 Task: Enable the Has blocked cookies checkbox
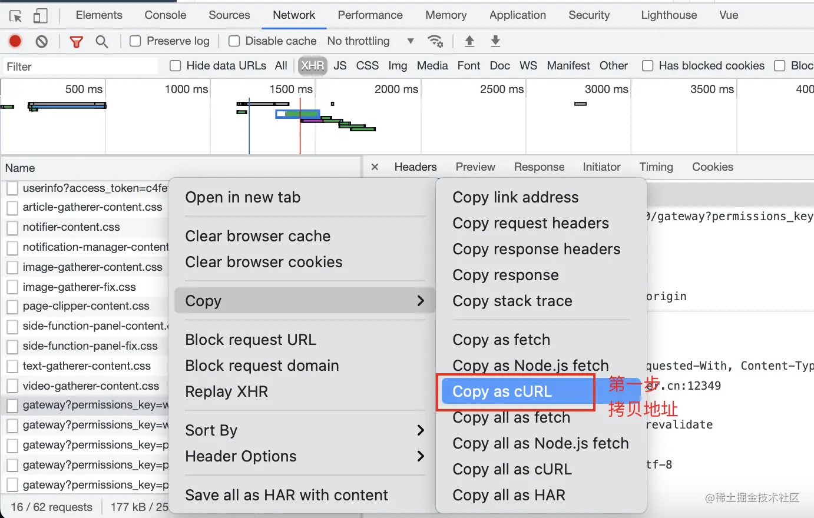click(x=647, y=66)
